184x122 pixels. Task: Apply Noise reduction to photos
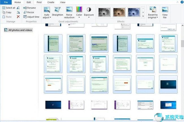point(69,10)
